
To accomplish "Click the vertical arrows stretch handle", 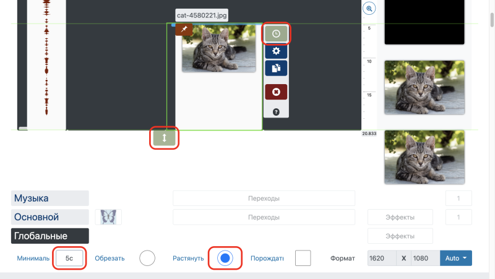I will (x=164, y=138).
